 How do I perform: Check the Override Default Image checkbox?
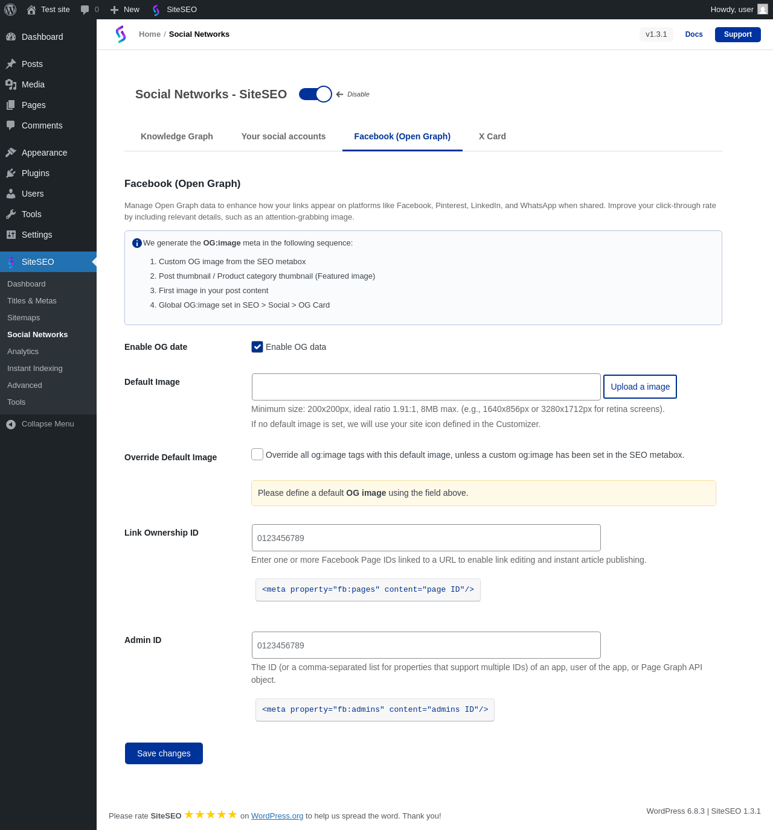pyautogui.click(x=257, y=455)
